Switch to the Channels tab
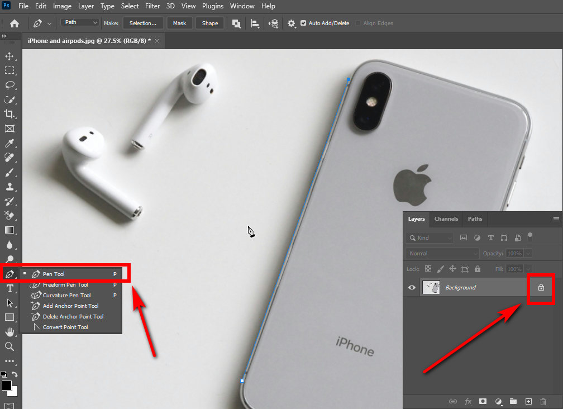 pos(446,219)
